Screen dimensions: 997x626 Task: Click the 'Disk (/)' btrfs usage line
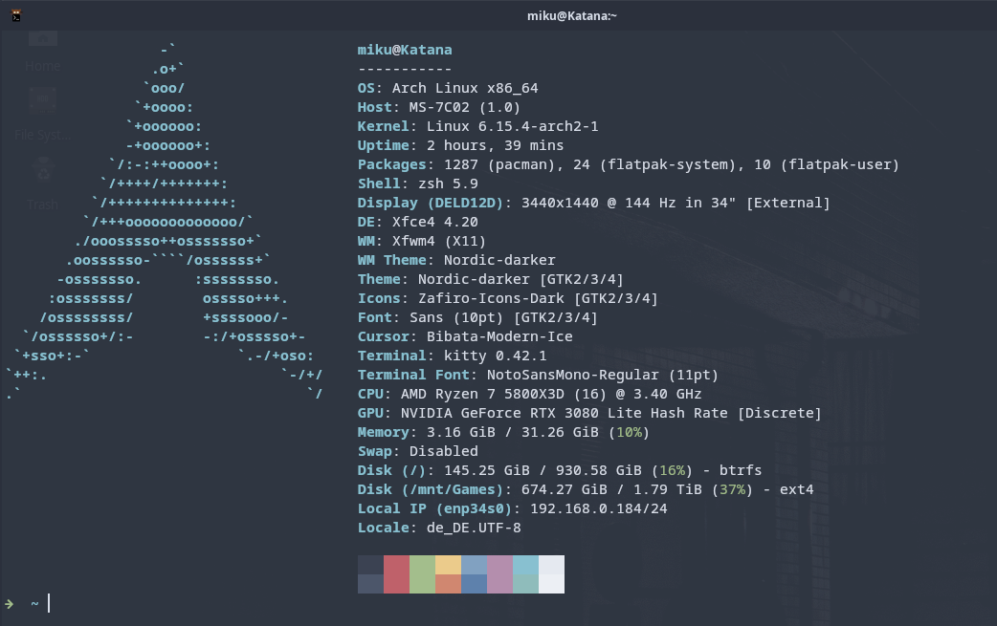pyautogui.click(x=560, y=470)
